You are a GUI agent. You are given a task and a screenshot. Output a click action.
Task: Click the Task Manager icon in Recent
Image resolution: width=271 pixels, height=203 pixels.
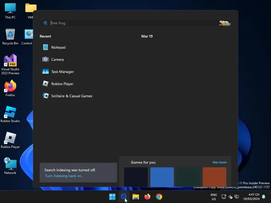point(46,71)
